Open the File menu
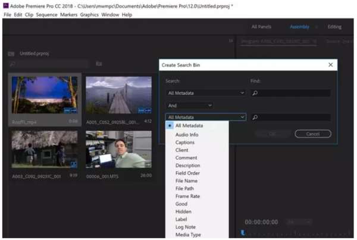 (7, 15)
